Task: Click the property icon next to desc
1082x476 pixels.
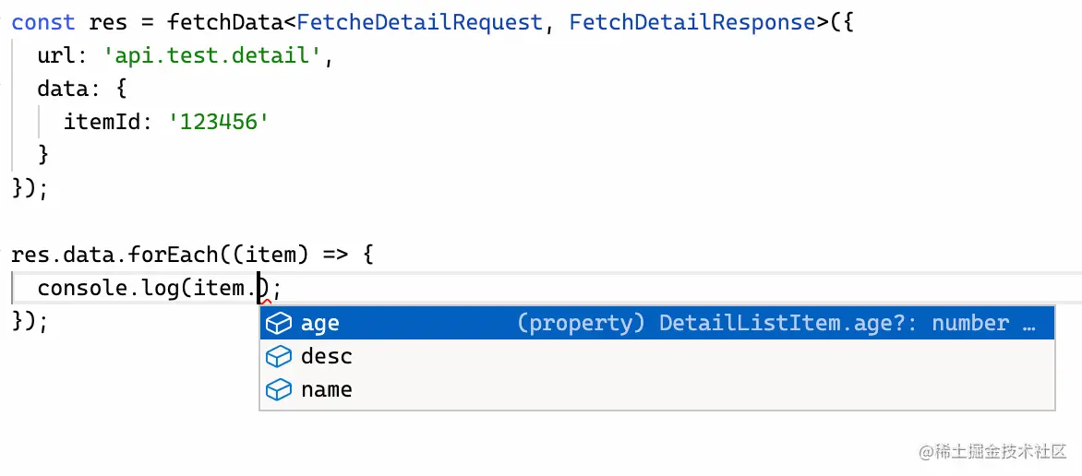Action: coord(278,356)
